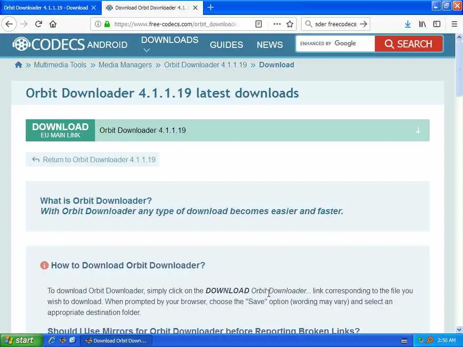This screenshot has height=347, width=463.
Task: Click scrollbar up arrow
Action: click(459, 37)
